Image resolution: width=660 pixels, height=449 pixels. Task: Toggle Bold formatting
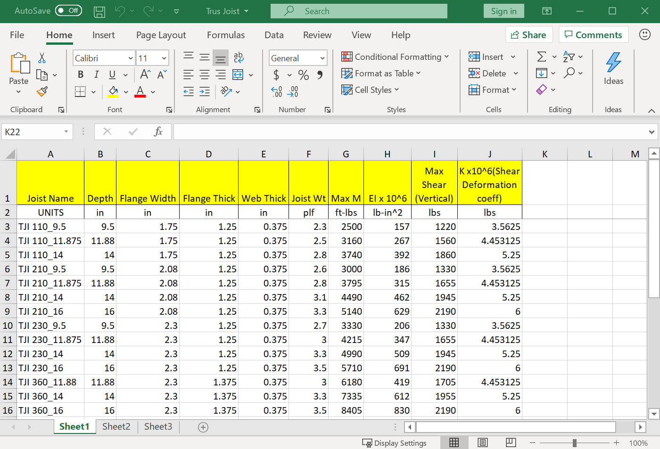click(x=81, y=74)
